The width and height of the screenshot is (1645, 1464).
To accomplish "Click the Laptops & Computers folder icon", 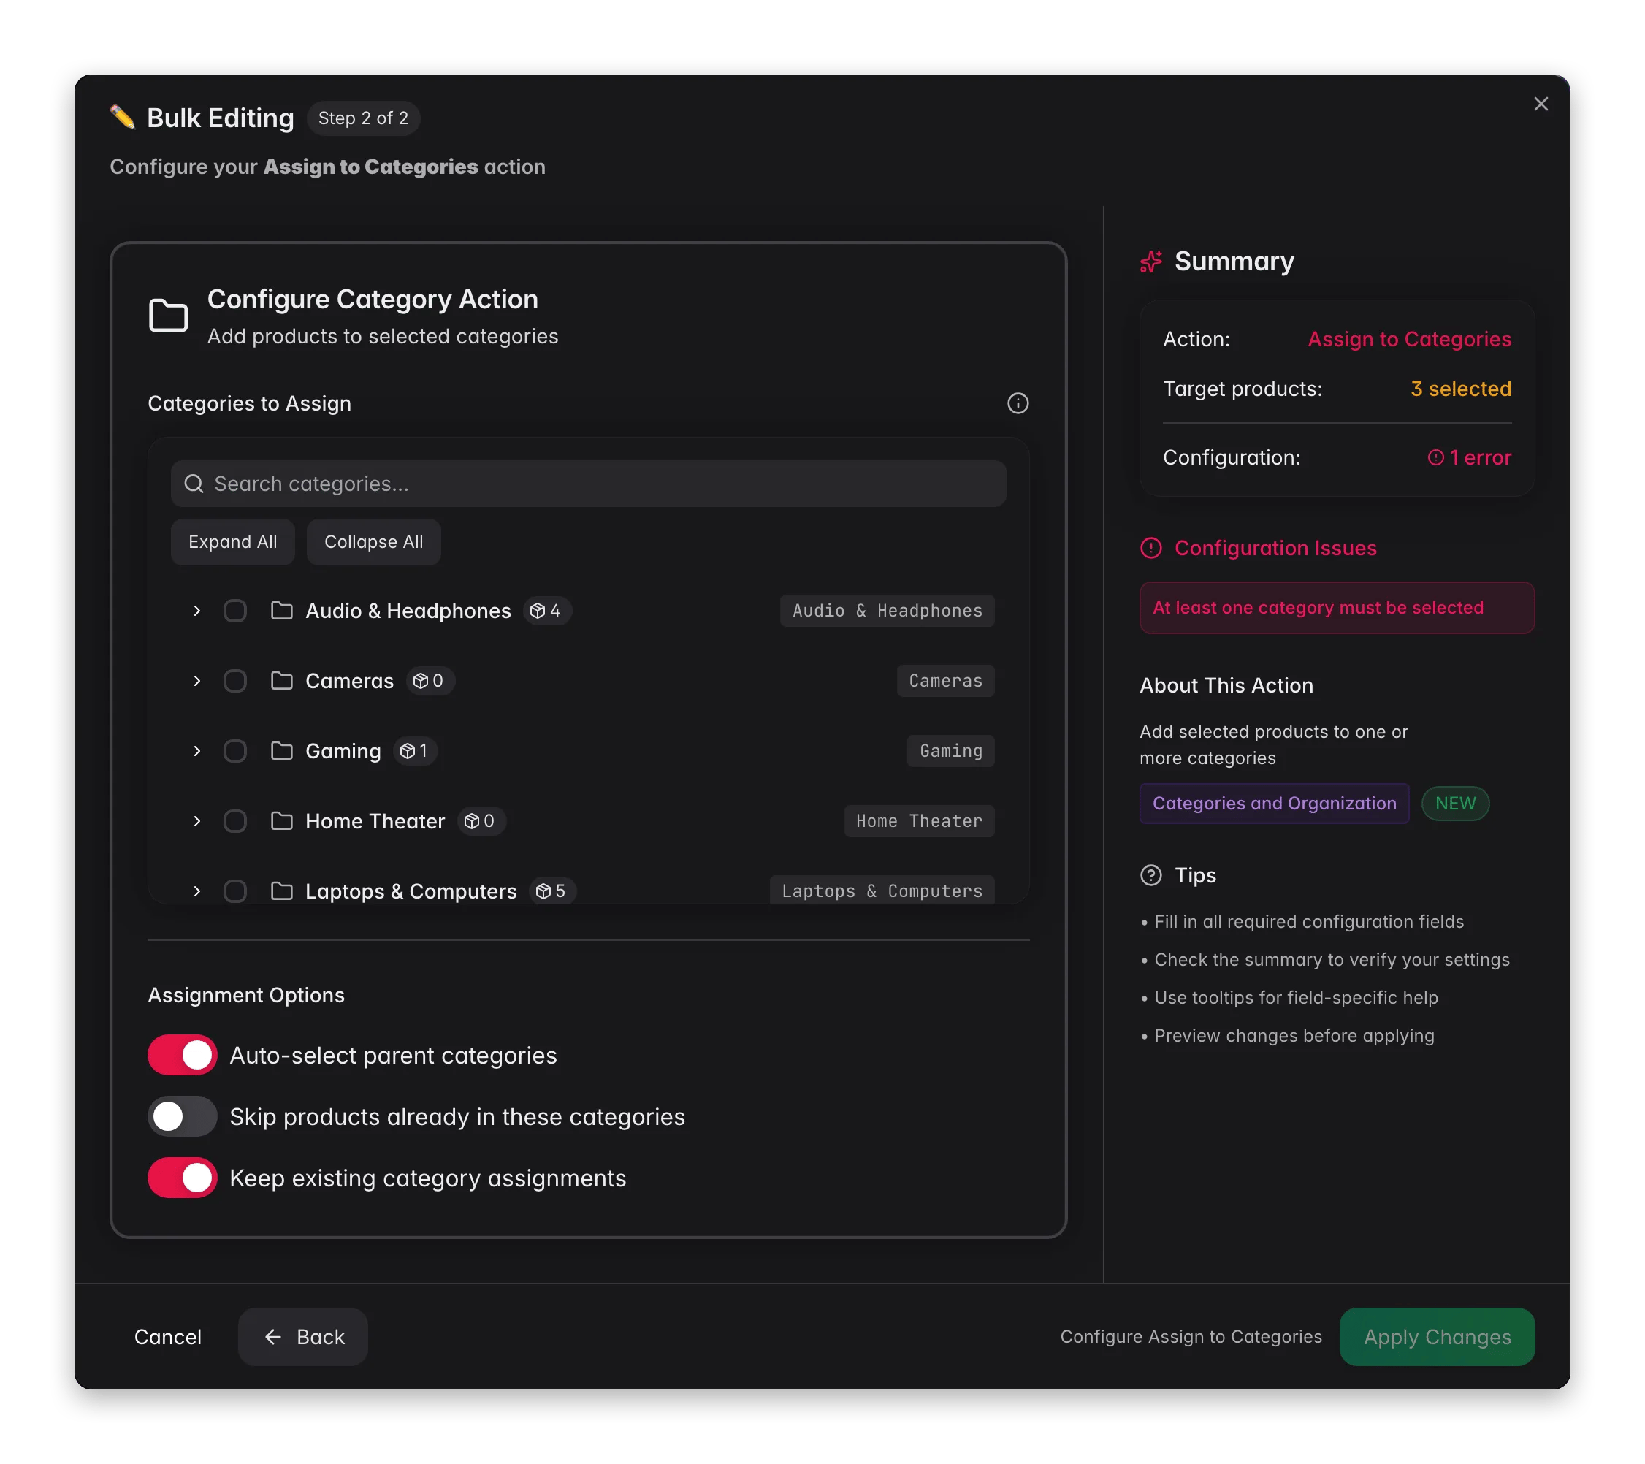I will click(282, 890).
